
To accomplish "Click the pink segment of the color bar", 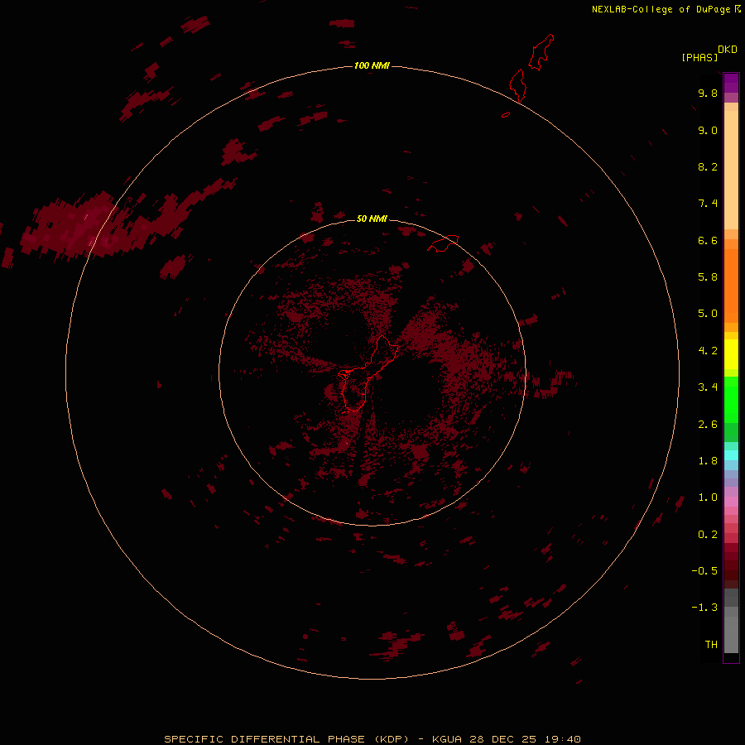I will pos(731,502).
